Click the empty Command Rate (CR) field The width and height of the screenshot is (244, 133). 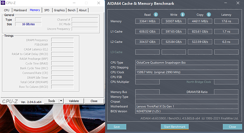(x=62, y=73)
